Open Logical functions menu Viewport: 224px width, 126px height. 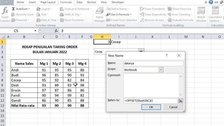[x=44, y=9]
